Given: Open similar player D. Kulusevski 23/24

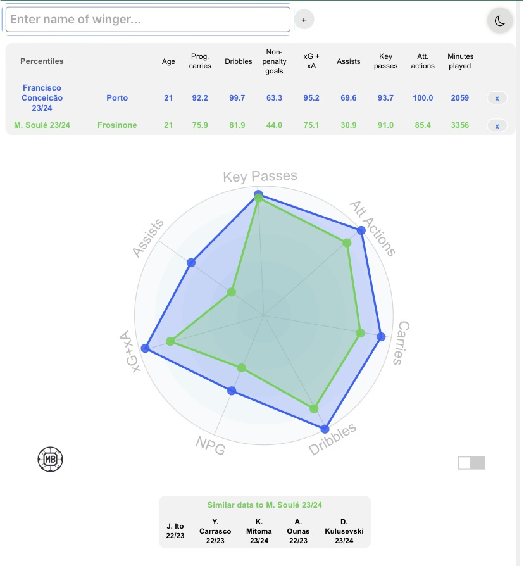Looking at the screenshot, I should coord(344,531).
